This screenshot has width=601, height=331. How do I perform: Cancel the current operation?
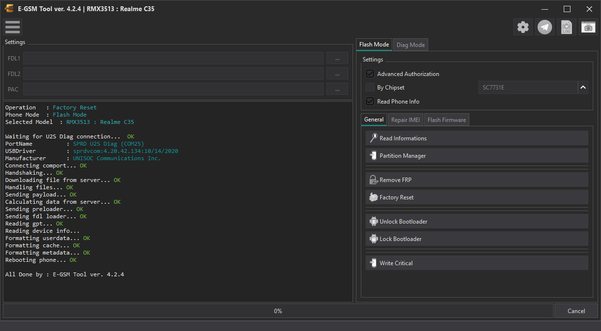(x=576, y=311)
